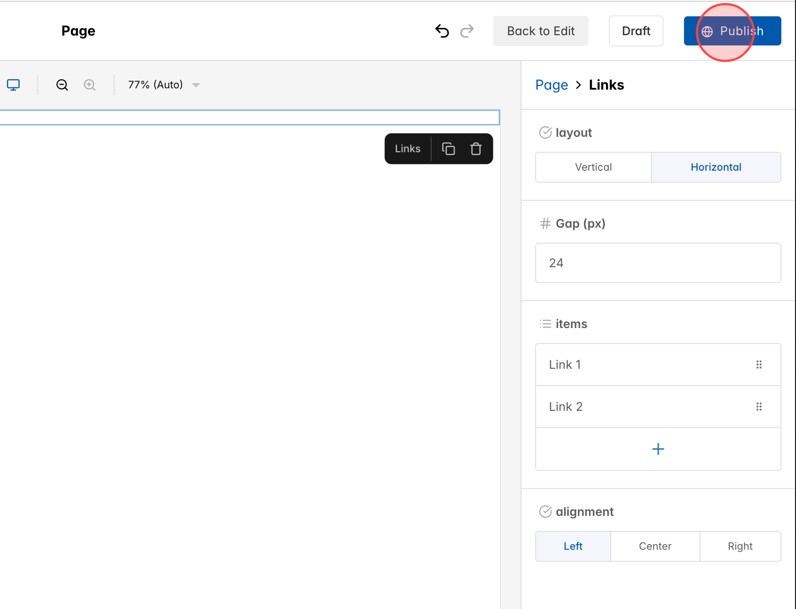Image resolution: width=796 pixels, height=609 pixels.
Task: Click the hash icon beside Gap (px)
Action: coord(545,223)
